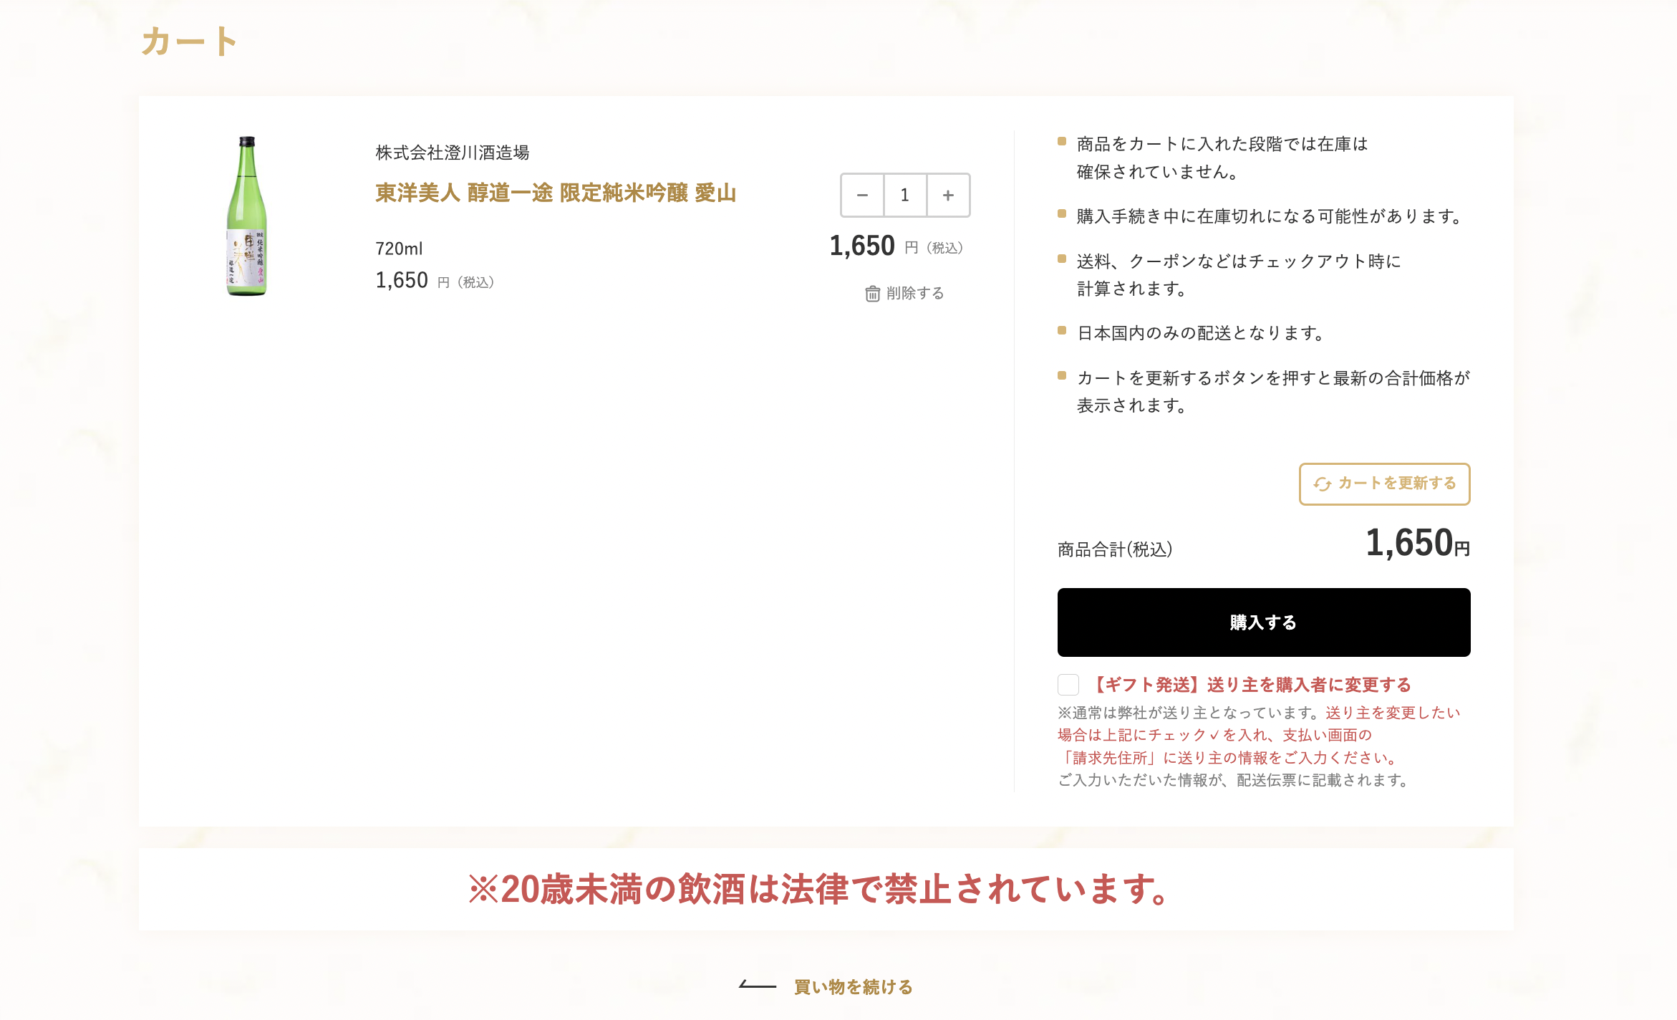Click the 購入する purchase button

click(x=1263, y=622)
